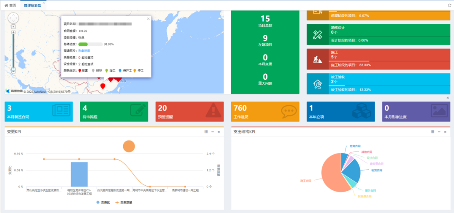The height and width of the screenshot is (213, 454).
Task: Click the 0 本月变更 statistic
Action: [x=265, y=60]
